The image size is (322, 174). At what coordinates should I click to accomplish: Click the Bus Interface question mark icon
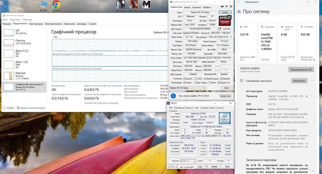coord(231,37)
